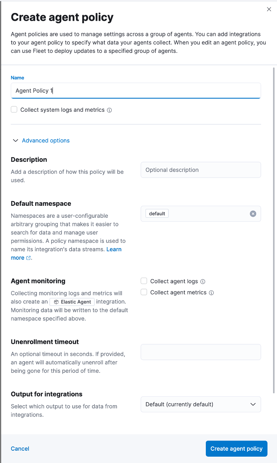
Task: Open the Default namespace combo box
Action: tap(201, 214)
